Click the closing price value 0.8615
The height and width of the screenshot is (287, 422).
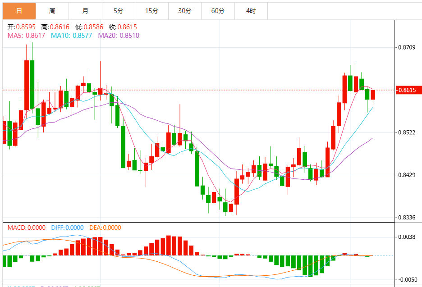tap(127, 27)
